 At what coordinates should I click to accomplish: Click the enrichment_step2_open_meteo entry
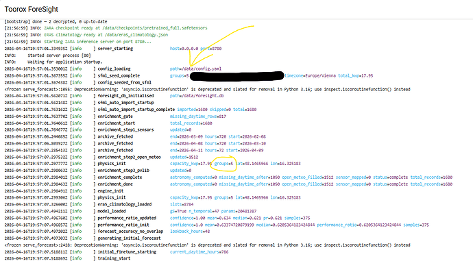tap(129, 157)
